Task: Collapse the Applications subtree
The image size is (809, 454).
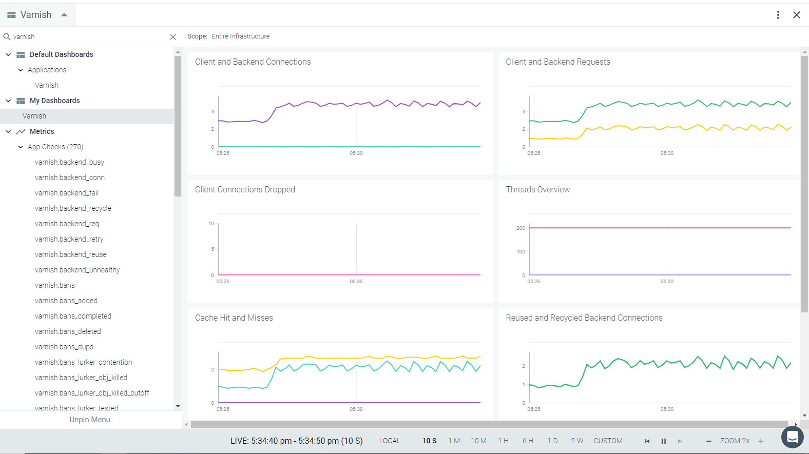Action: (21, 70)
